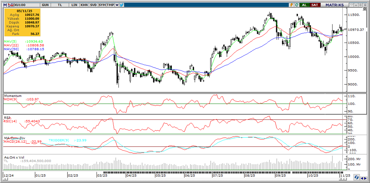The image size is (370, 183).
Task: Select the TMP toolbar item
Action: tap(110, 5)
